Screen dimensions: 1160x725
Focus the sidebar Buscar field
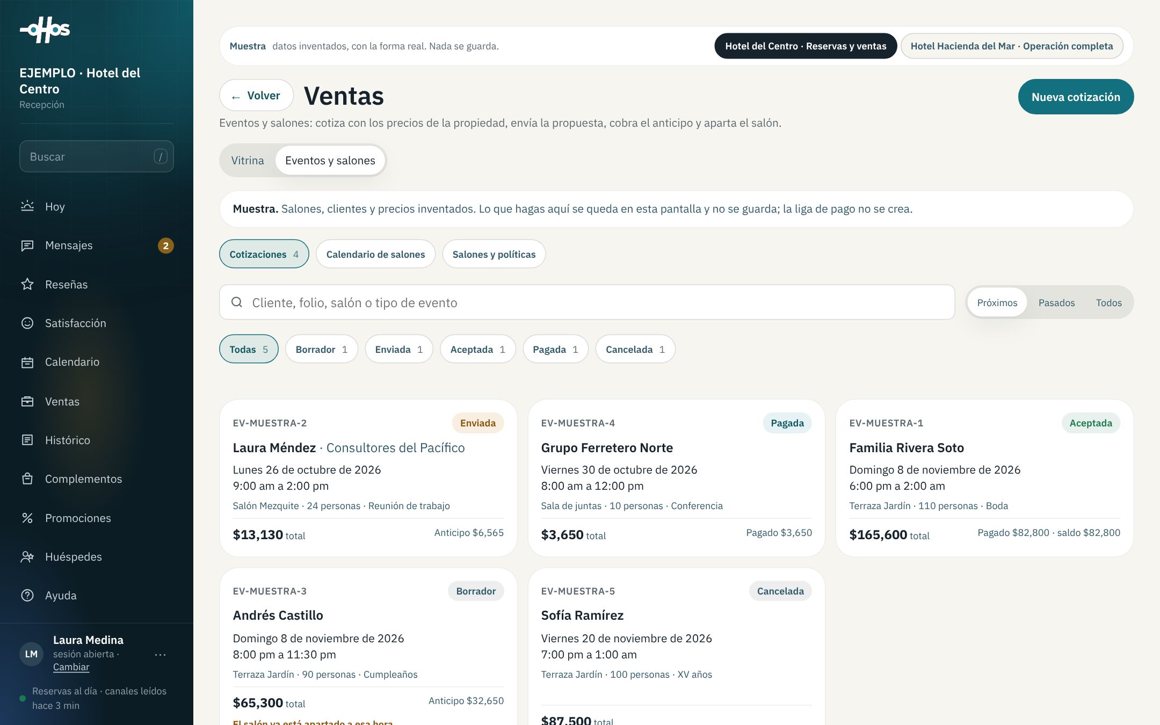[97, 156]
